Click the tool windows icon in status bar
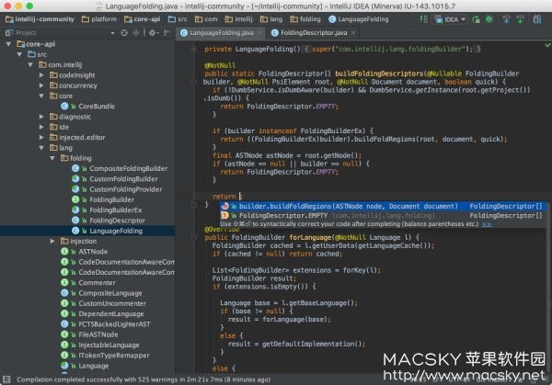Viewport: 552px width, 385px height. 6,379
